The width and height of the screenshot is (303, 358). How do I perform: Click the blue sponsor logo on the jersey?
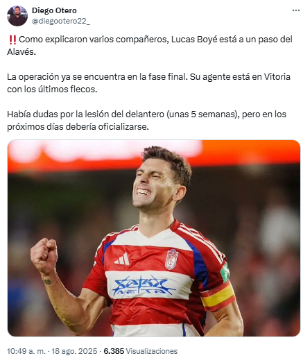pos(144,285)
